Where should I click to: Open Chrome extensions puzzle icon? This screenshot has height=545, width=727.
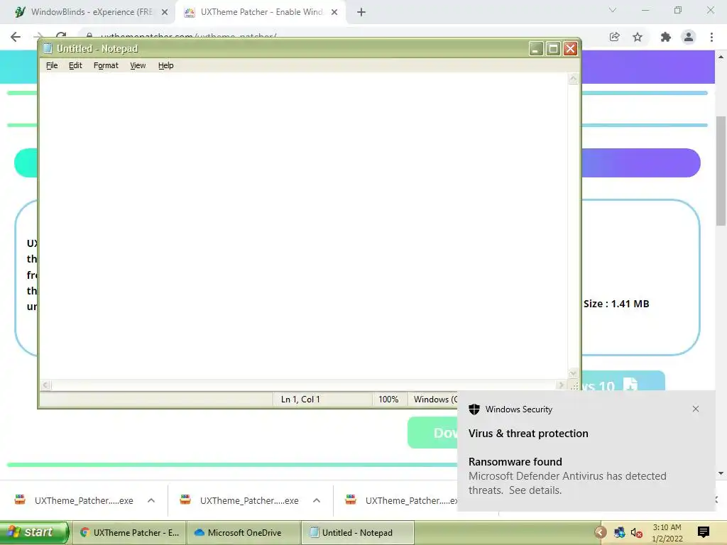[665, 37]
